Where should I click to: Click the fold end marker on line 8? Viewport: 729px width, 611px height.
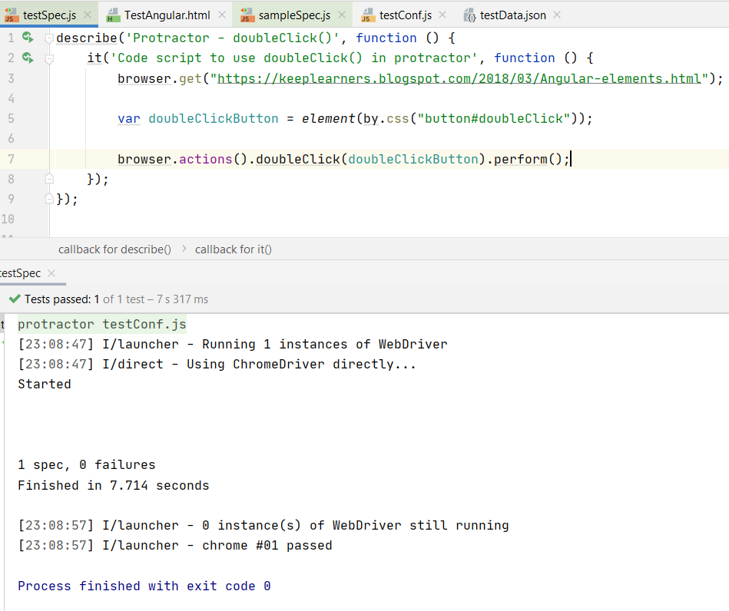click(49, 178)
